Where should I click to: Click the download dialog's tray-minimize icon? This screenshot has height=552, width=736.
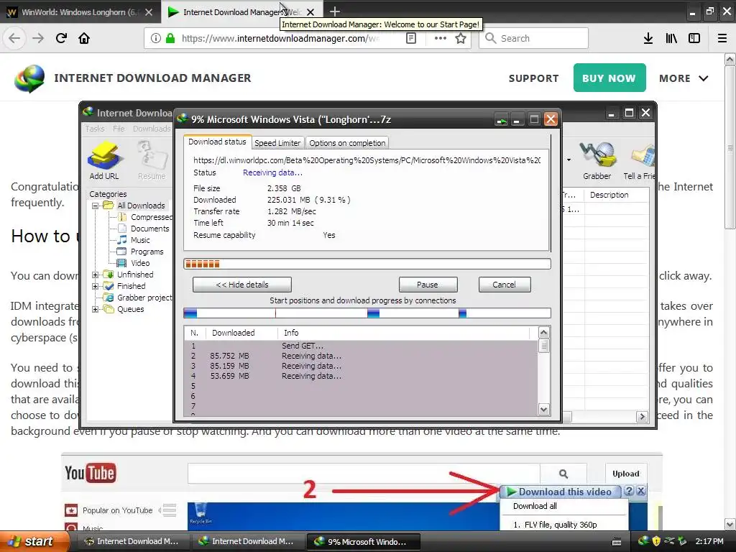coord(501,120)
